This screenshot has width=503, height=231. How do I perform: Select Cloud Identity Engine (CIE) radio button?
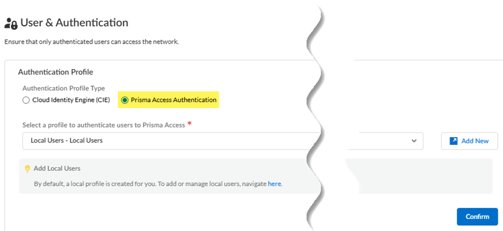[26, 100]
